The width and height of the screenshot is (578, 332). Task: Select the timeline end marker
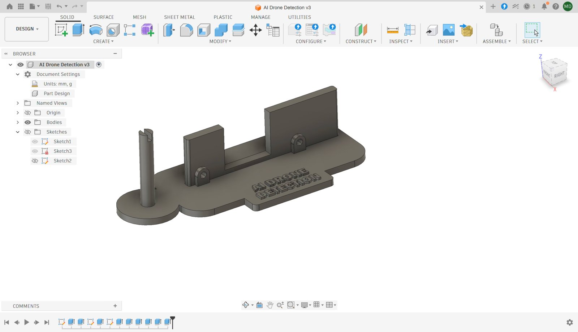click(173, 322)
